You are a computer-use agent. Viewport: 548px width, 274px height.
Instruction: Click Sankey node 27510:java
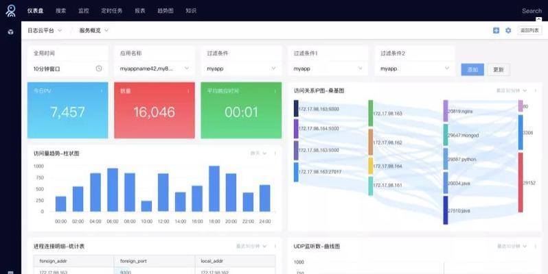[x=446, y=210]
